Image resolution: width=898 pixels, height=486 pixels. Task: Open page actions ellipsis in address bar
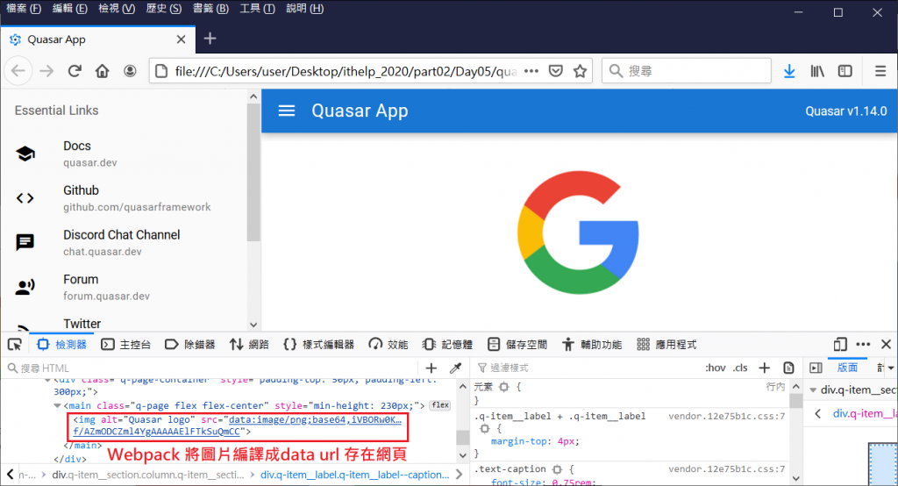[x=531, y=71]
